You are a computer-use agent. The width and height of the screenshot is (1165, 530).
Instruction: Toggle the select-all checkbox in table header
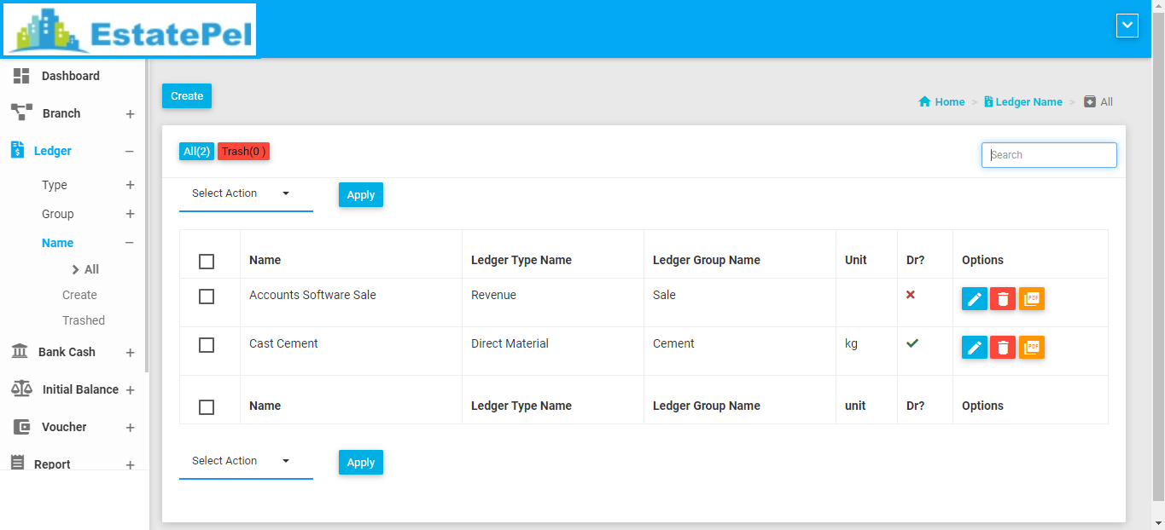207,262
